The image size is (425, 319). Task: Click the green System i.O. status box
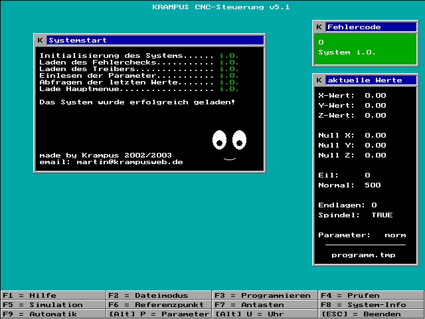pos(365,49)
